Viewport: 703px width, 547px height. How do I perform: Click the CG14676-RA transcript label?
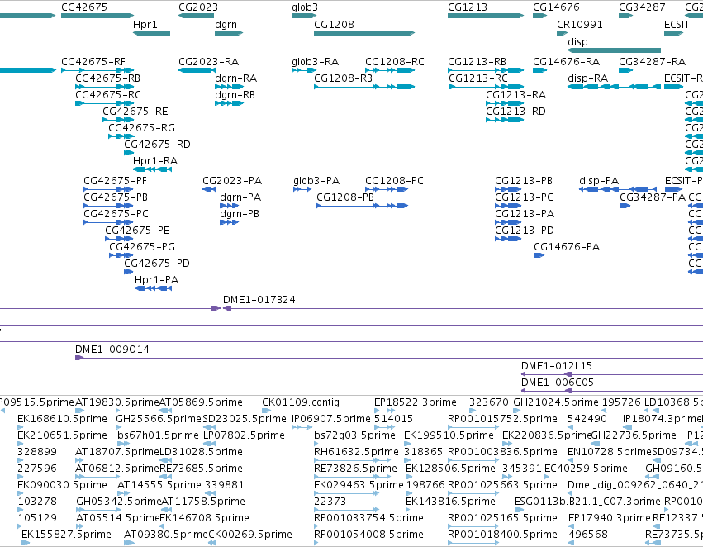pyautogui.click(x=566, y=61)
